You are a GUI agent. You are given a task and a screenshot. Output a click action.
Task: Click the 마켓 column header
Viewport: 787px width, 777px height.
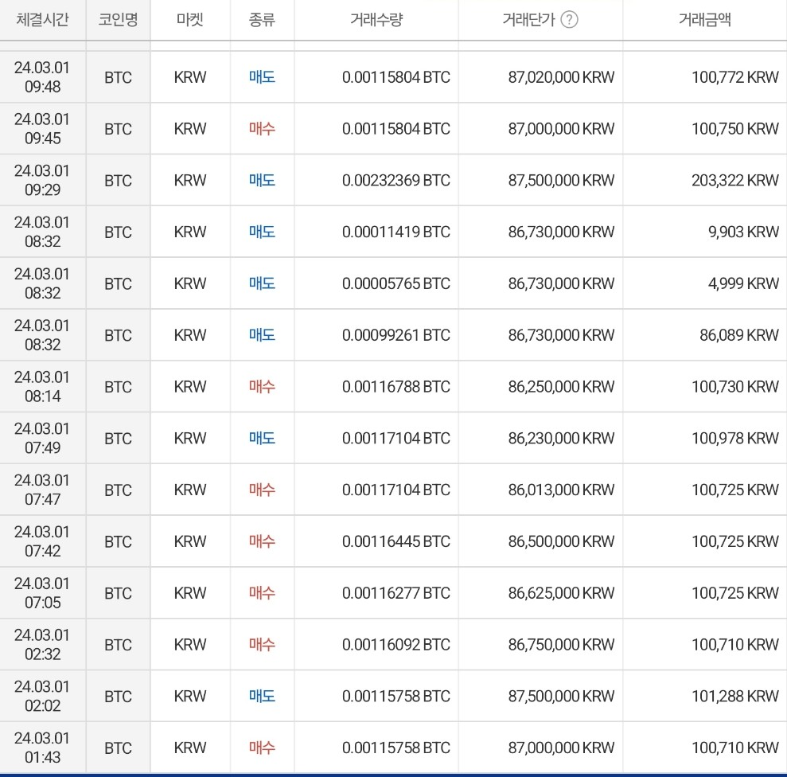pos(189,20)
